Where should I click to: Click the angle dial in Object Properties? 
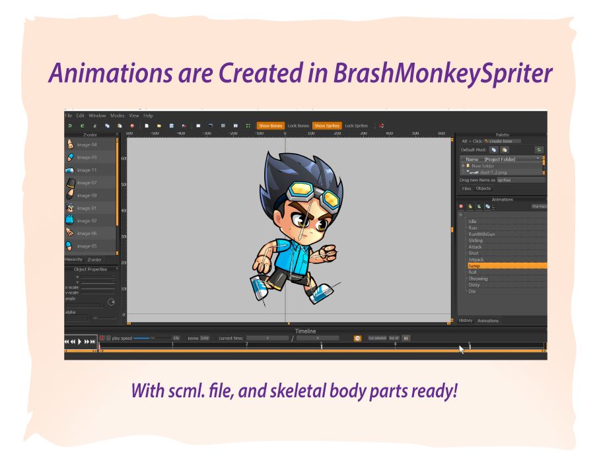[111, 302]
